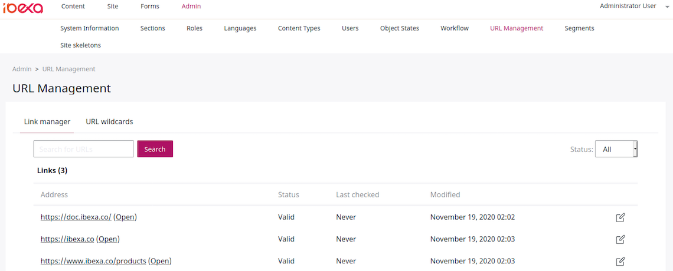This screenshot has height=271, width=673.
Task: Edit the https://ibexa.co link entry
Action: click(620, 239)
